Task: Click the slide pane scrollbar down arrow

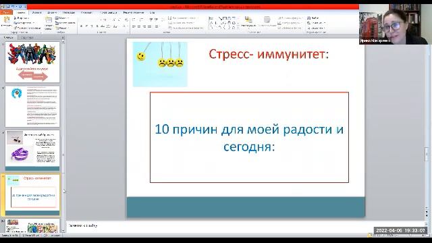Action: tap(63, 231)
